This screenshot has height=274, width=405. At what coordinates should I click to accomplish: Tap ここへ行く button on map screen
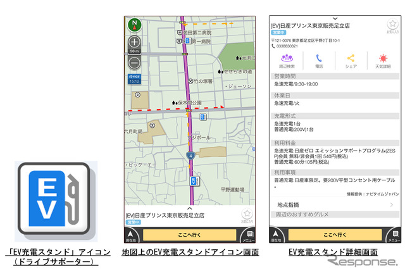point(190,235)
